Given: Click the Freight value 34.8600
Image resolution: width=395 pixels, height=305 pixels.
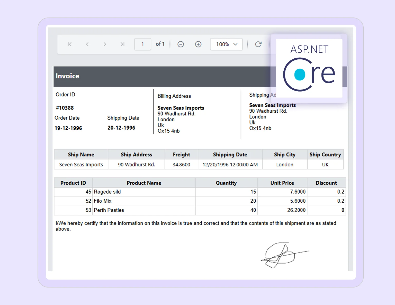Looking at the screenshot, I should click(x=181, y=164).
